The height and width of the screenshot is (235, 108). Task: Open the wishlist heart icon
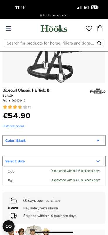[89, 28]
